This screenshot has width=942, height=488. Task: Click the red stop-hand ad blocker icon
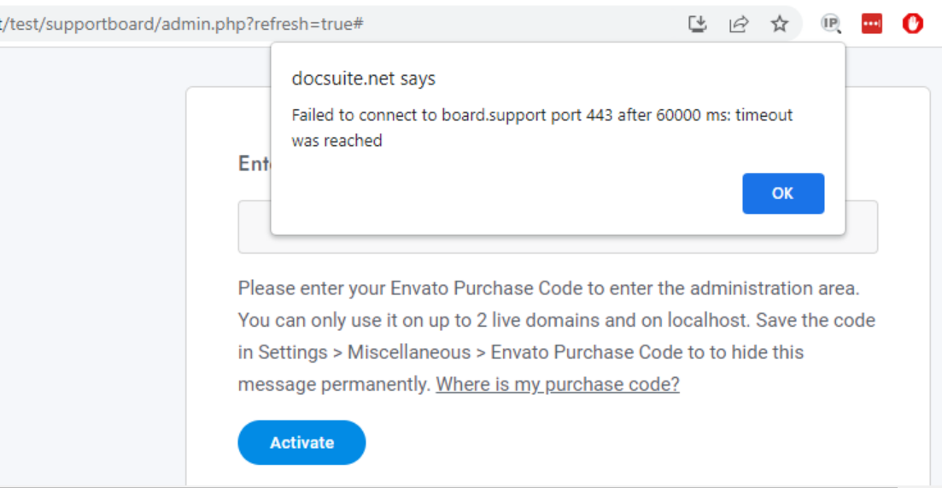[x=913, y=24]
